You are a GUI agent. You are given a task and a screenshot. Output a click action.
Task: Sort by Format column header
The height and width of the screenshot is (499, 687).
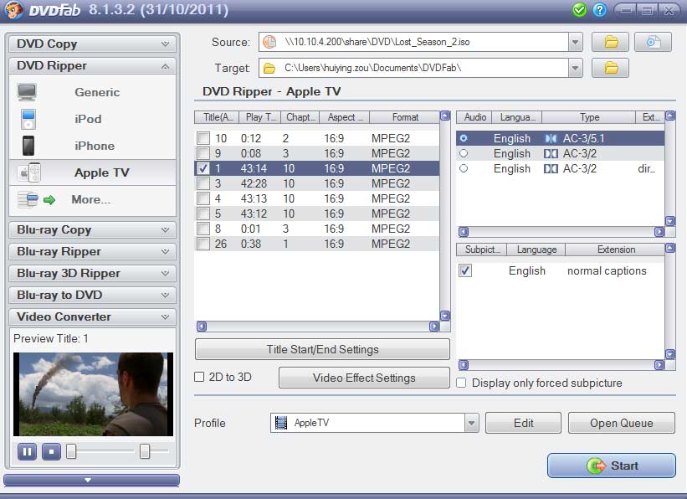coord(405,117)
